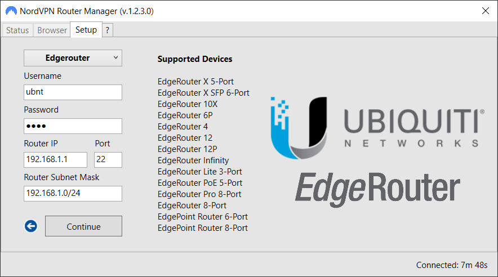Viewport: 498px width, 277px height.
Task: Click the Port field showing 22
Action: (x=108, y=159)
